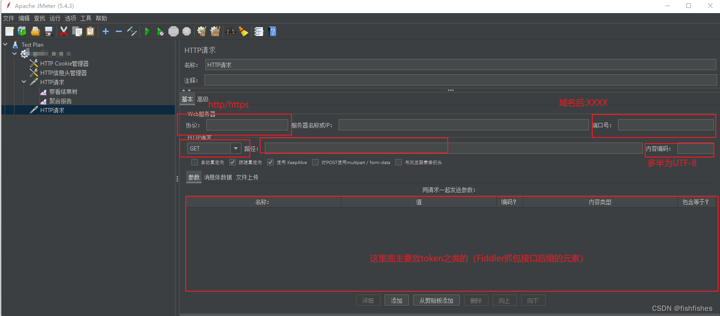The width and height of the screenshot is (720, 316).
Task: Toggle selected element enabled state
Action: click(x=132, y=31)
